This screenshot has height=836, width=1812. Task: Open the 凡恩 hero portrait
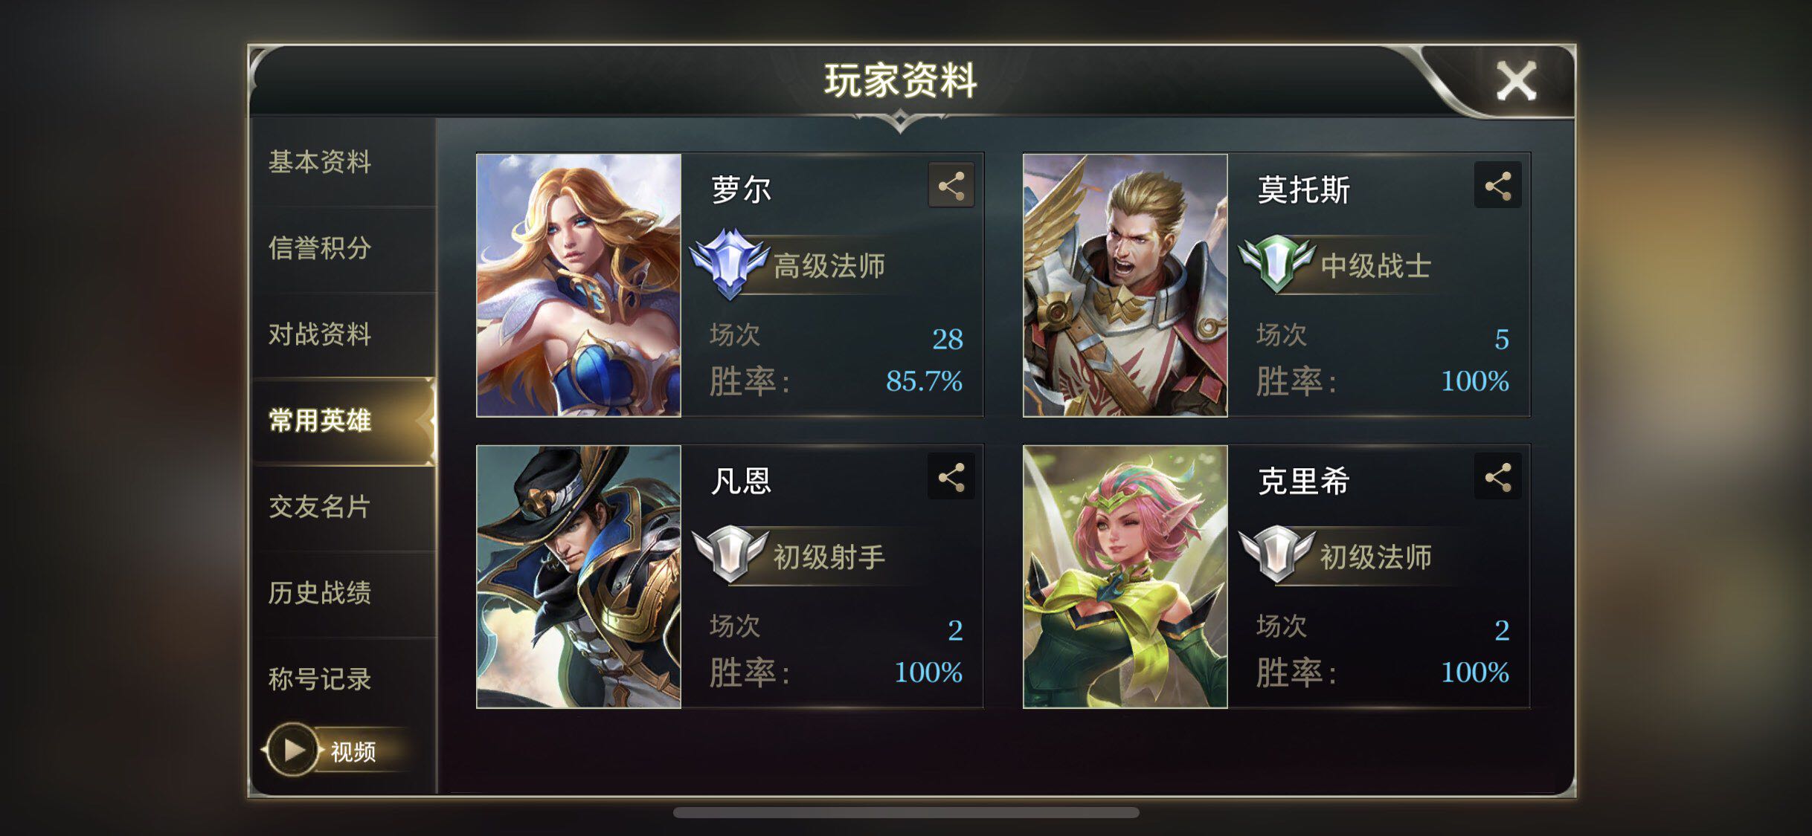[579, 577]
